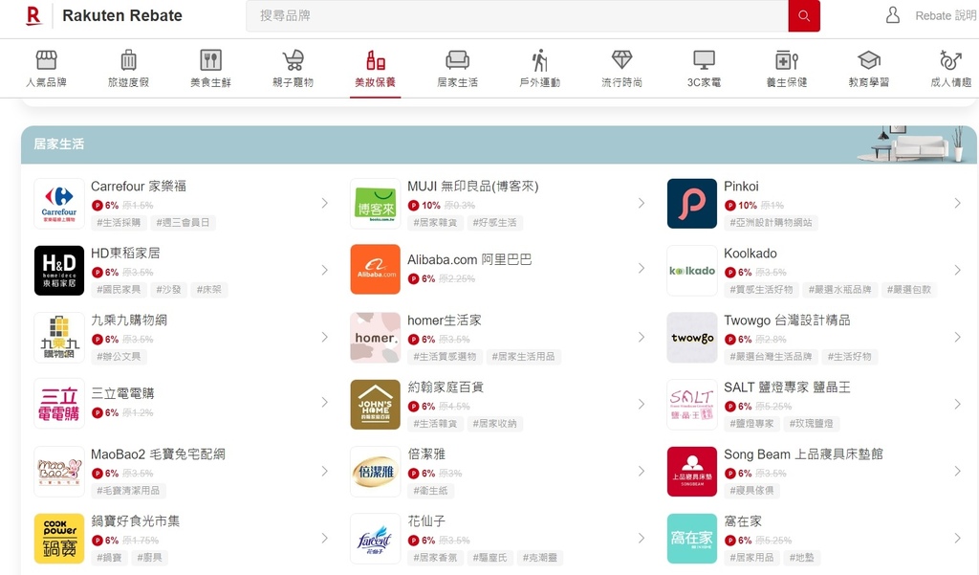The image size is (979, 575).
Task: Click the red search magnifier button
Action: pyautogui.click(x=804, y=15)
